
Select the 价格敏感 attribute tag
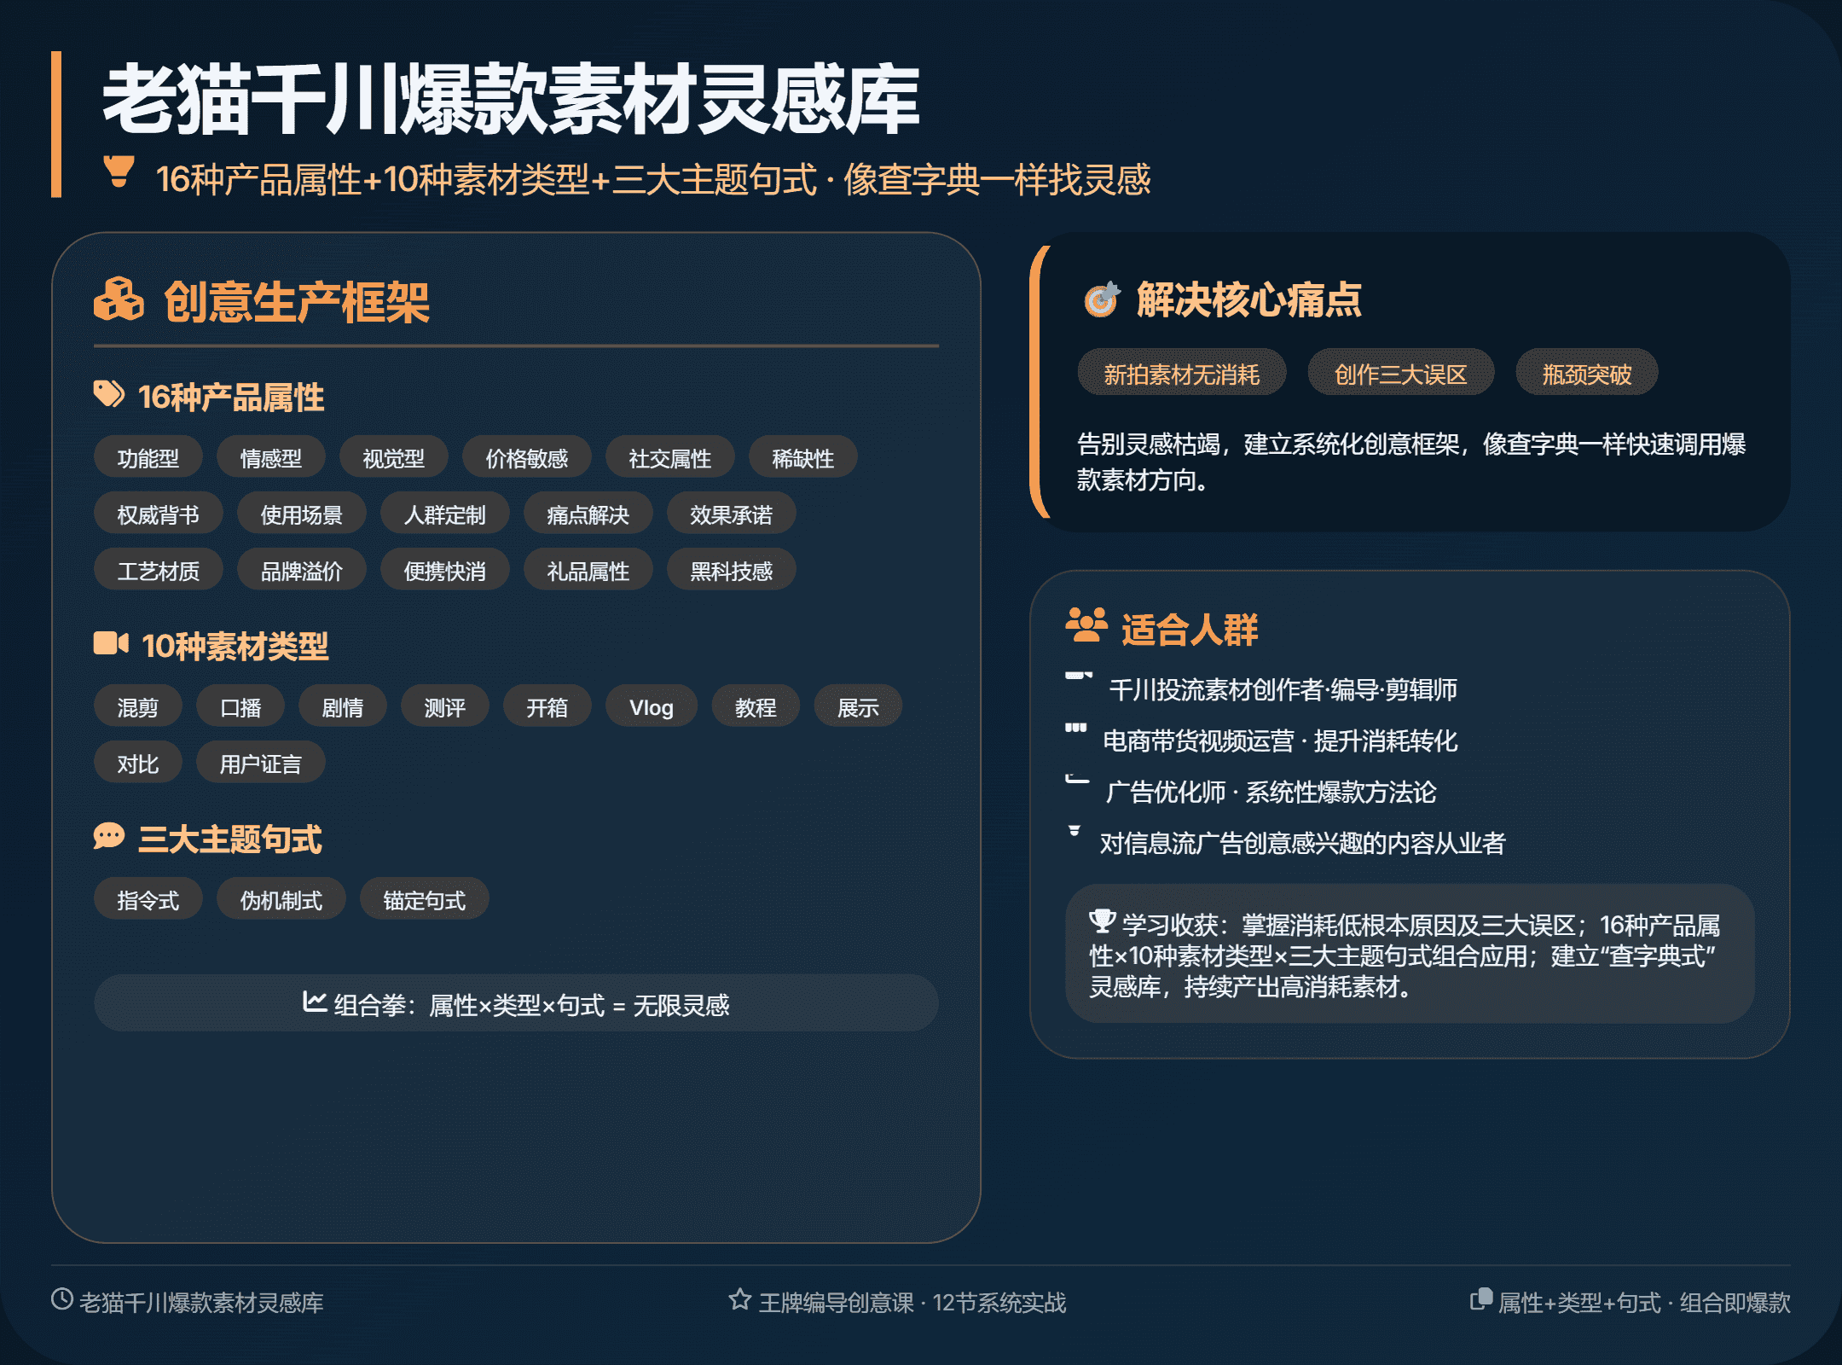[x=526, y=458]
